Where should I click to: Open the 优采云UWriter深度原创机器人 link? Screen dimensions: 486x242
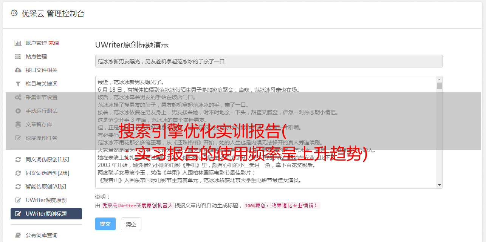click(138, 205)
